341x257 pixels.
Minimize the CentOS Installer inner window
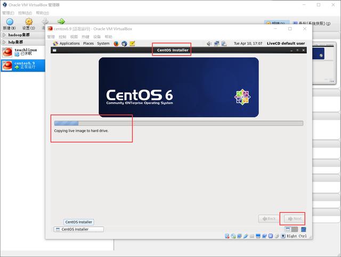pos(291,50)
